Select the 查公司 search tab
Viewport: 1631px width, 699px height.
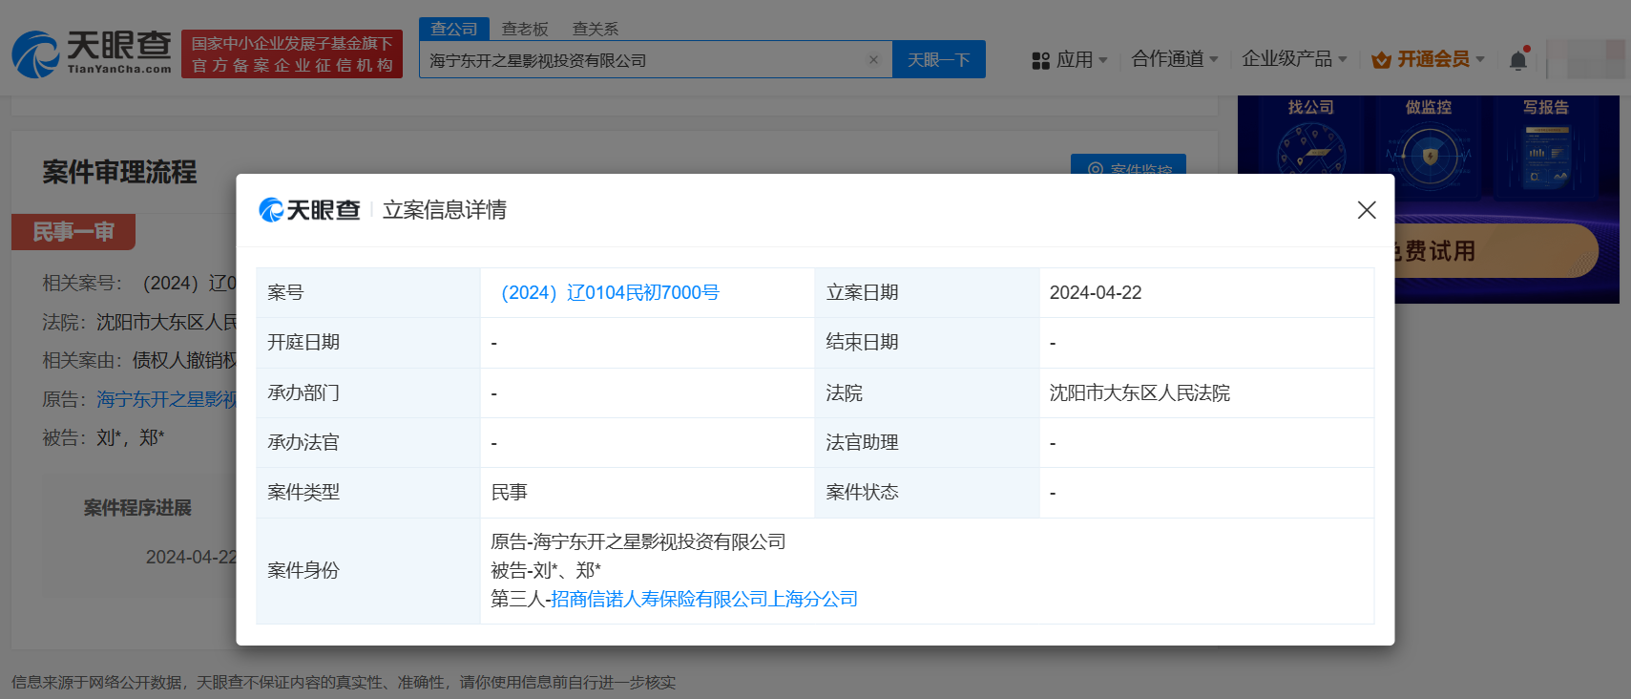(x=454, y=29)
